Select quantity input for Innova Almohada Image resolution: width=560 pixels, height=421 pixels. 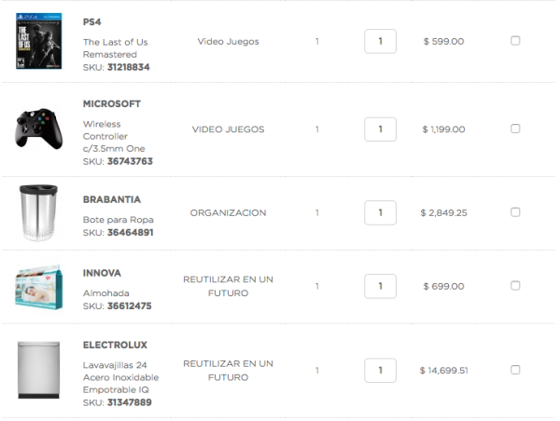(x=380, y=286)
